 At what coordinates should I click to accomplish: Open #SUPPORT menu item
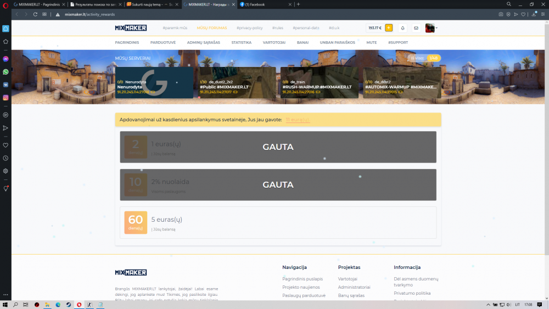[397, 43]
